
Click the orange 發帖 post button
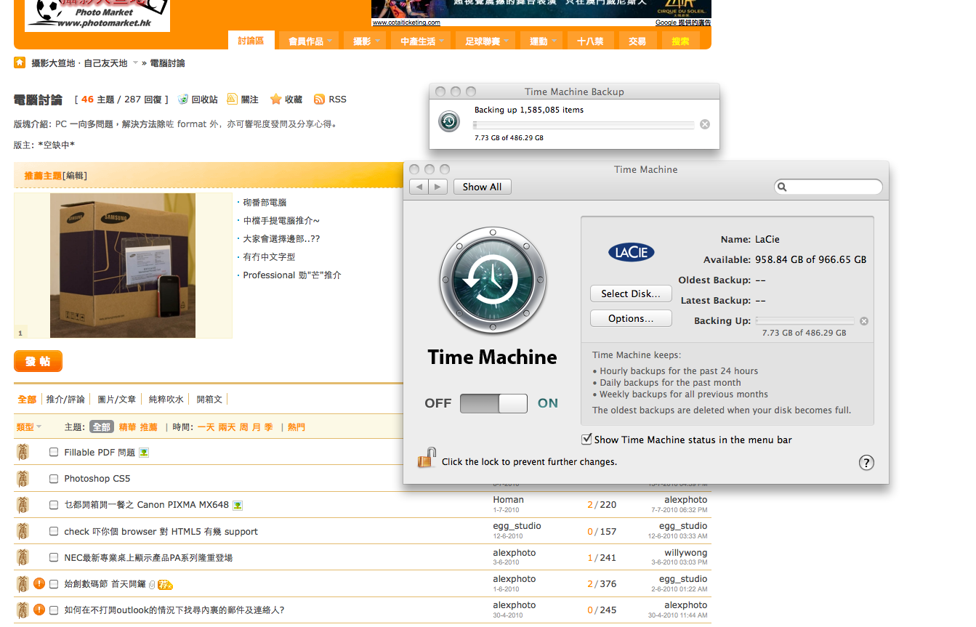click(x=38, y=361)
